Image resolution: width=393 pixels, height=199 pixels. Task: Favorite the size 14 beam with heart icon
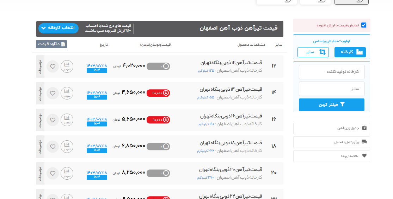[53, 93]
